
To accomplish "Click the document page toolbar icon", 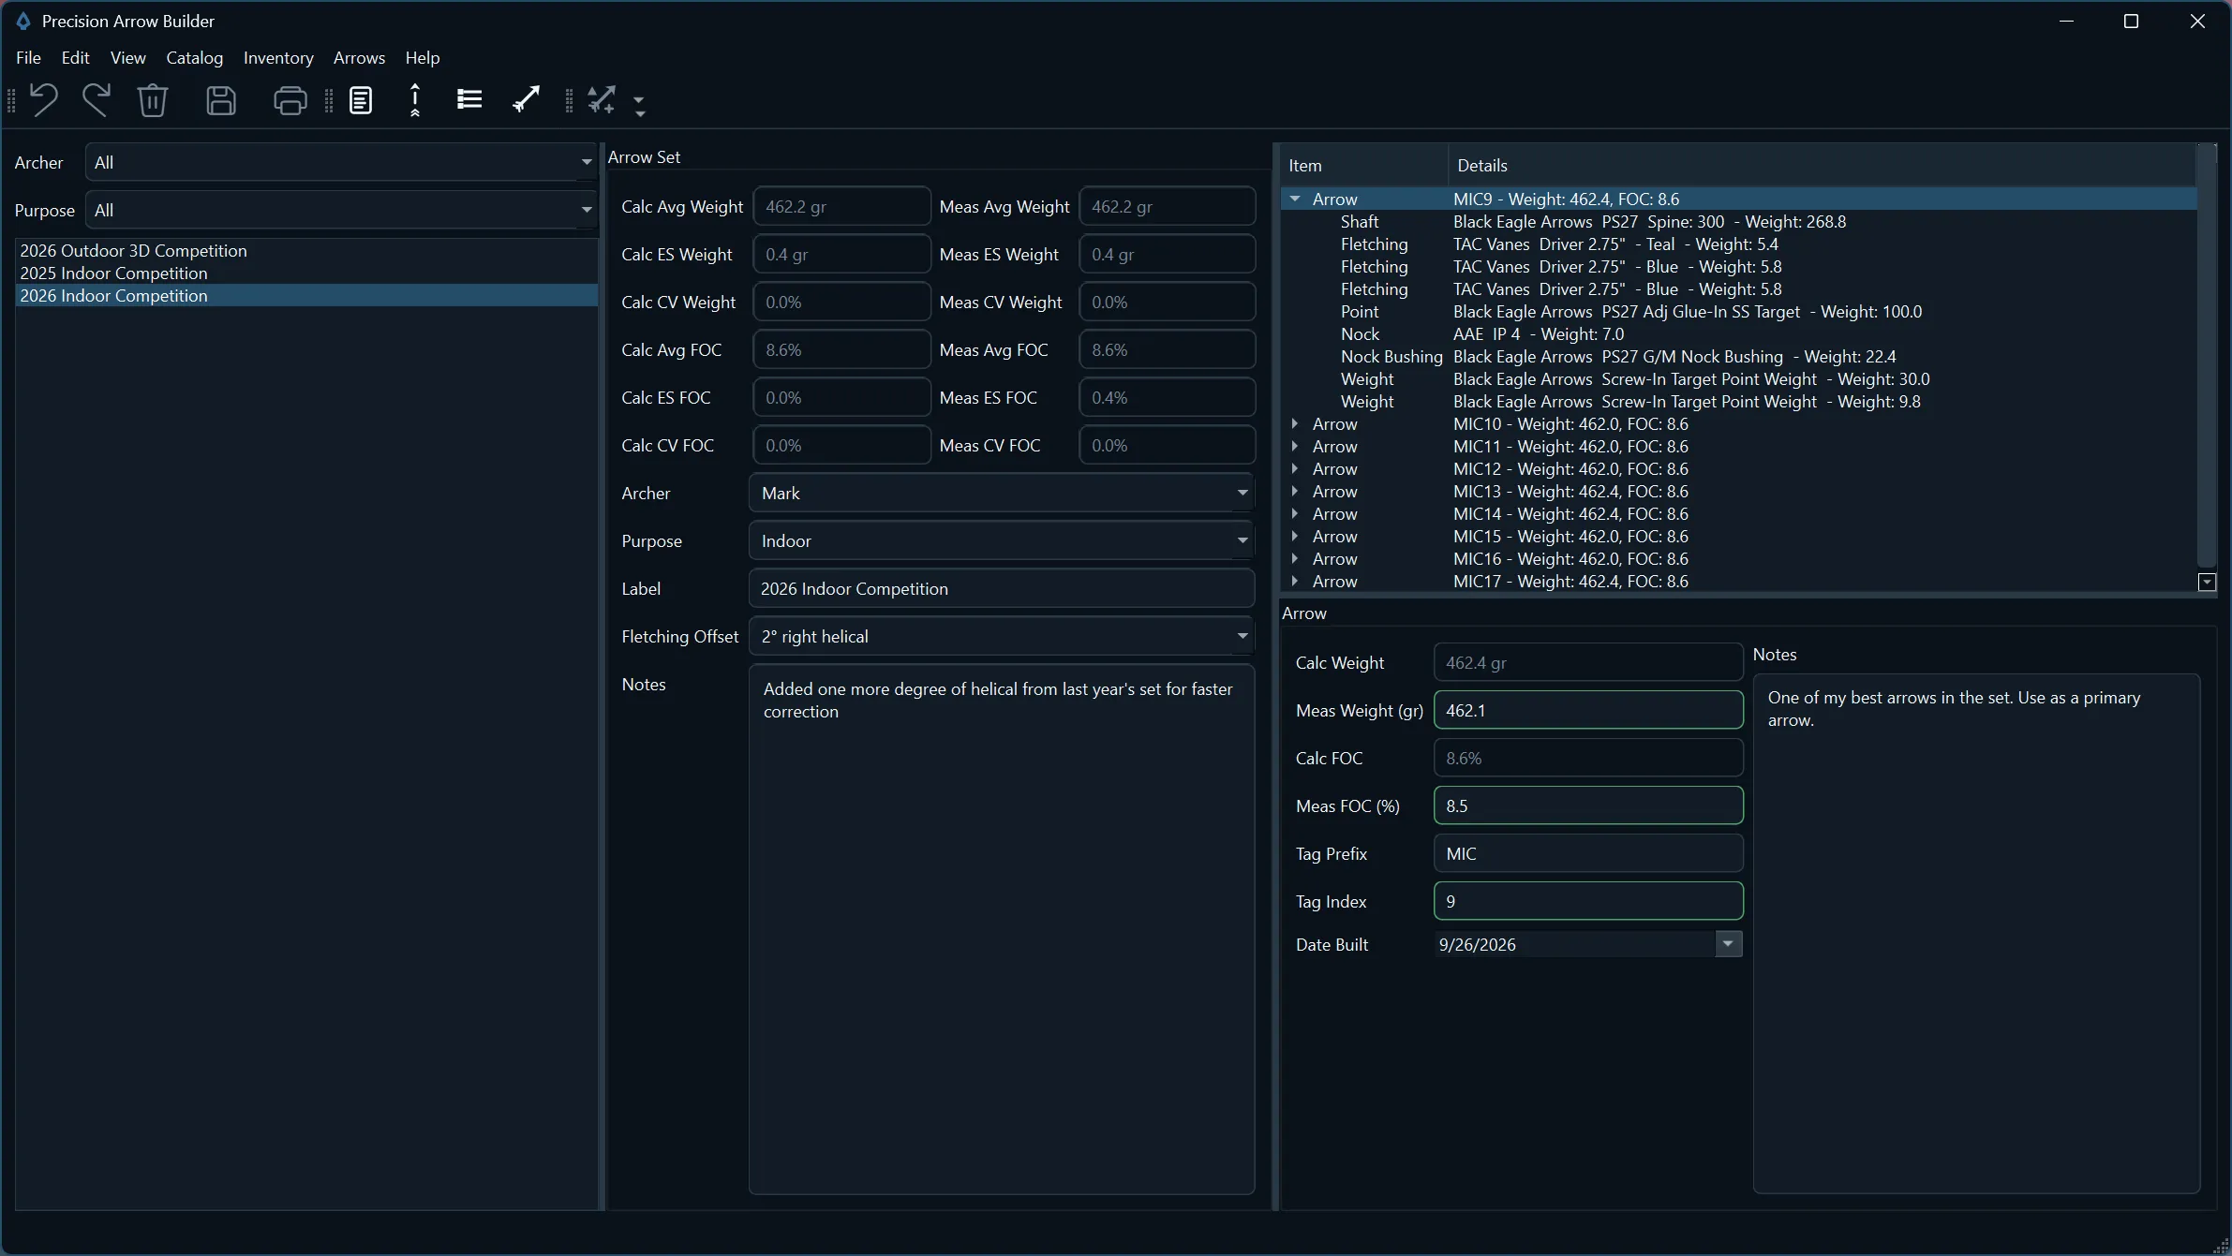I will (x=361, y=100).
